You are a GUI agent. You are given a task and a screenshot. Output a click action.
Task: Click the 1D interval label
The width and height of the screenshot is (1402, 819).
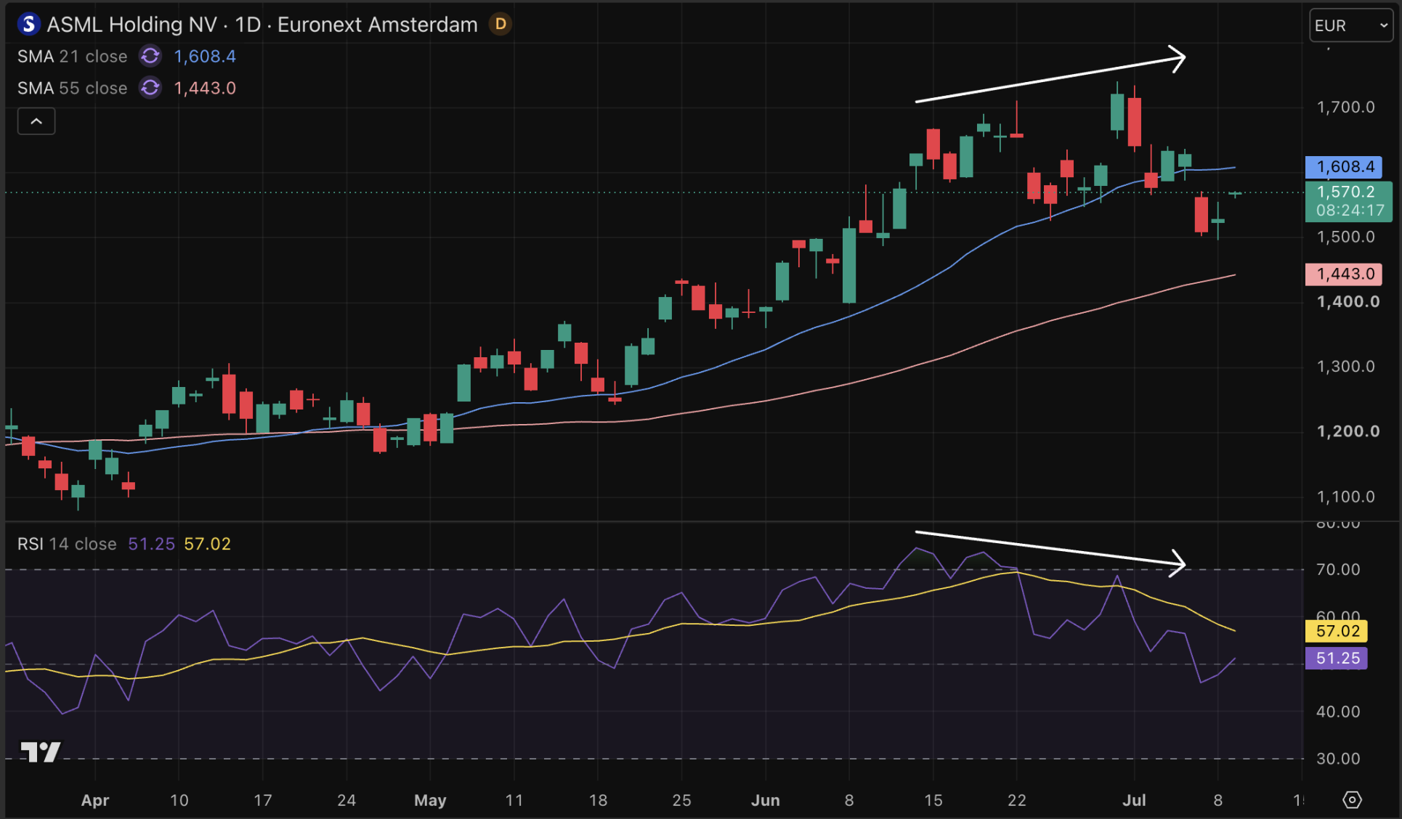tap(248, 25)
